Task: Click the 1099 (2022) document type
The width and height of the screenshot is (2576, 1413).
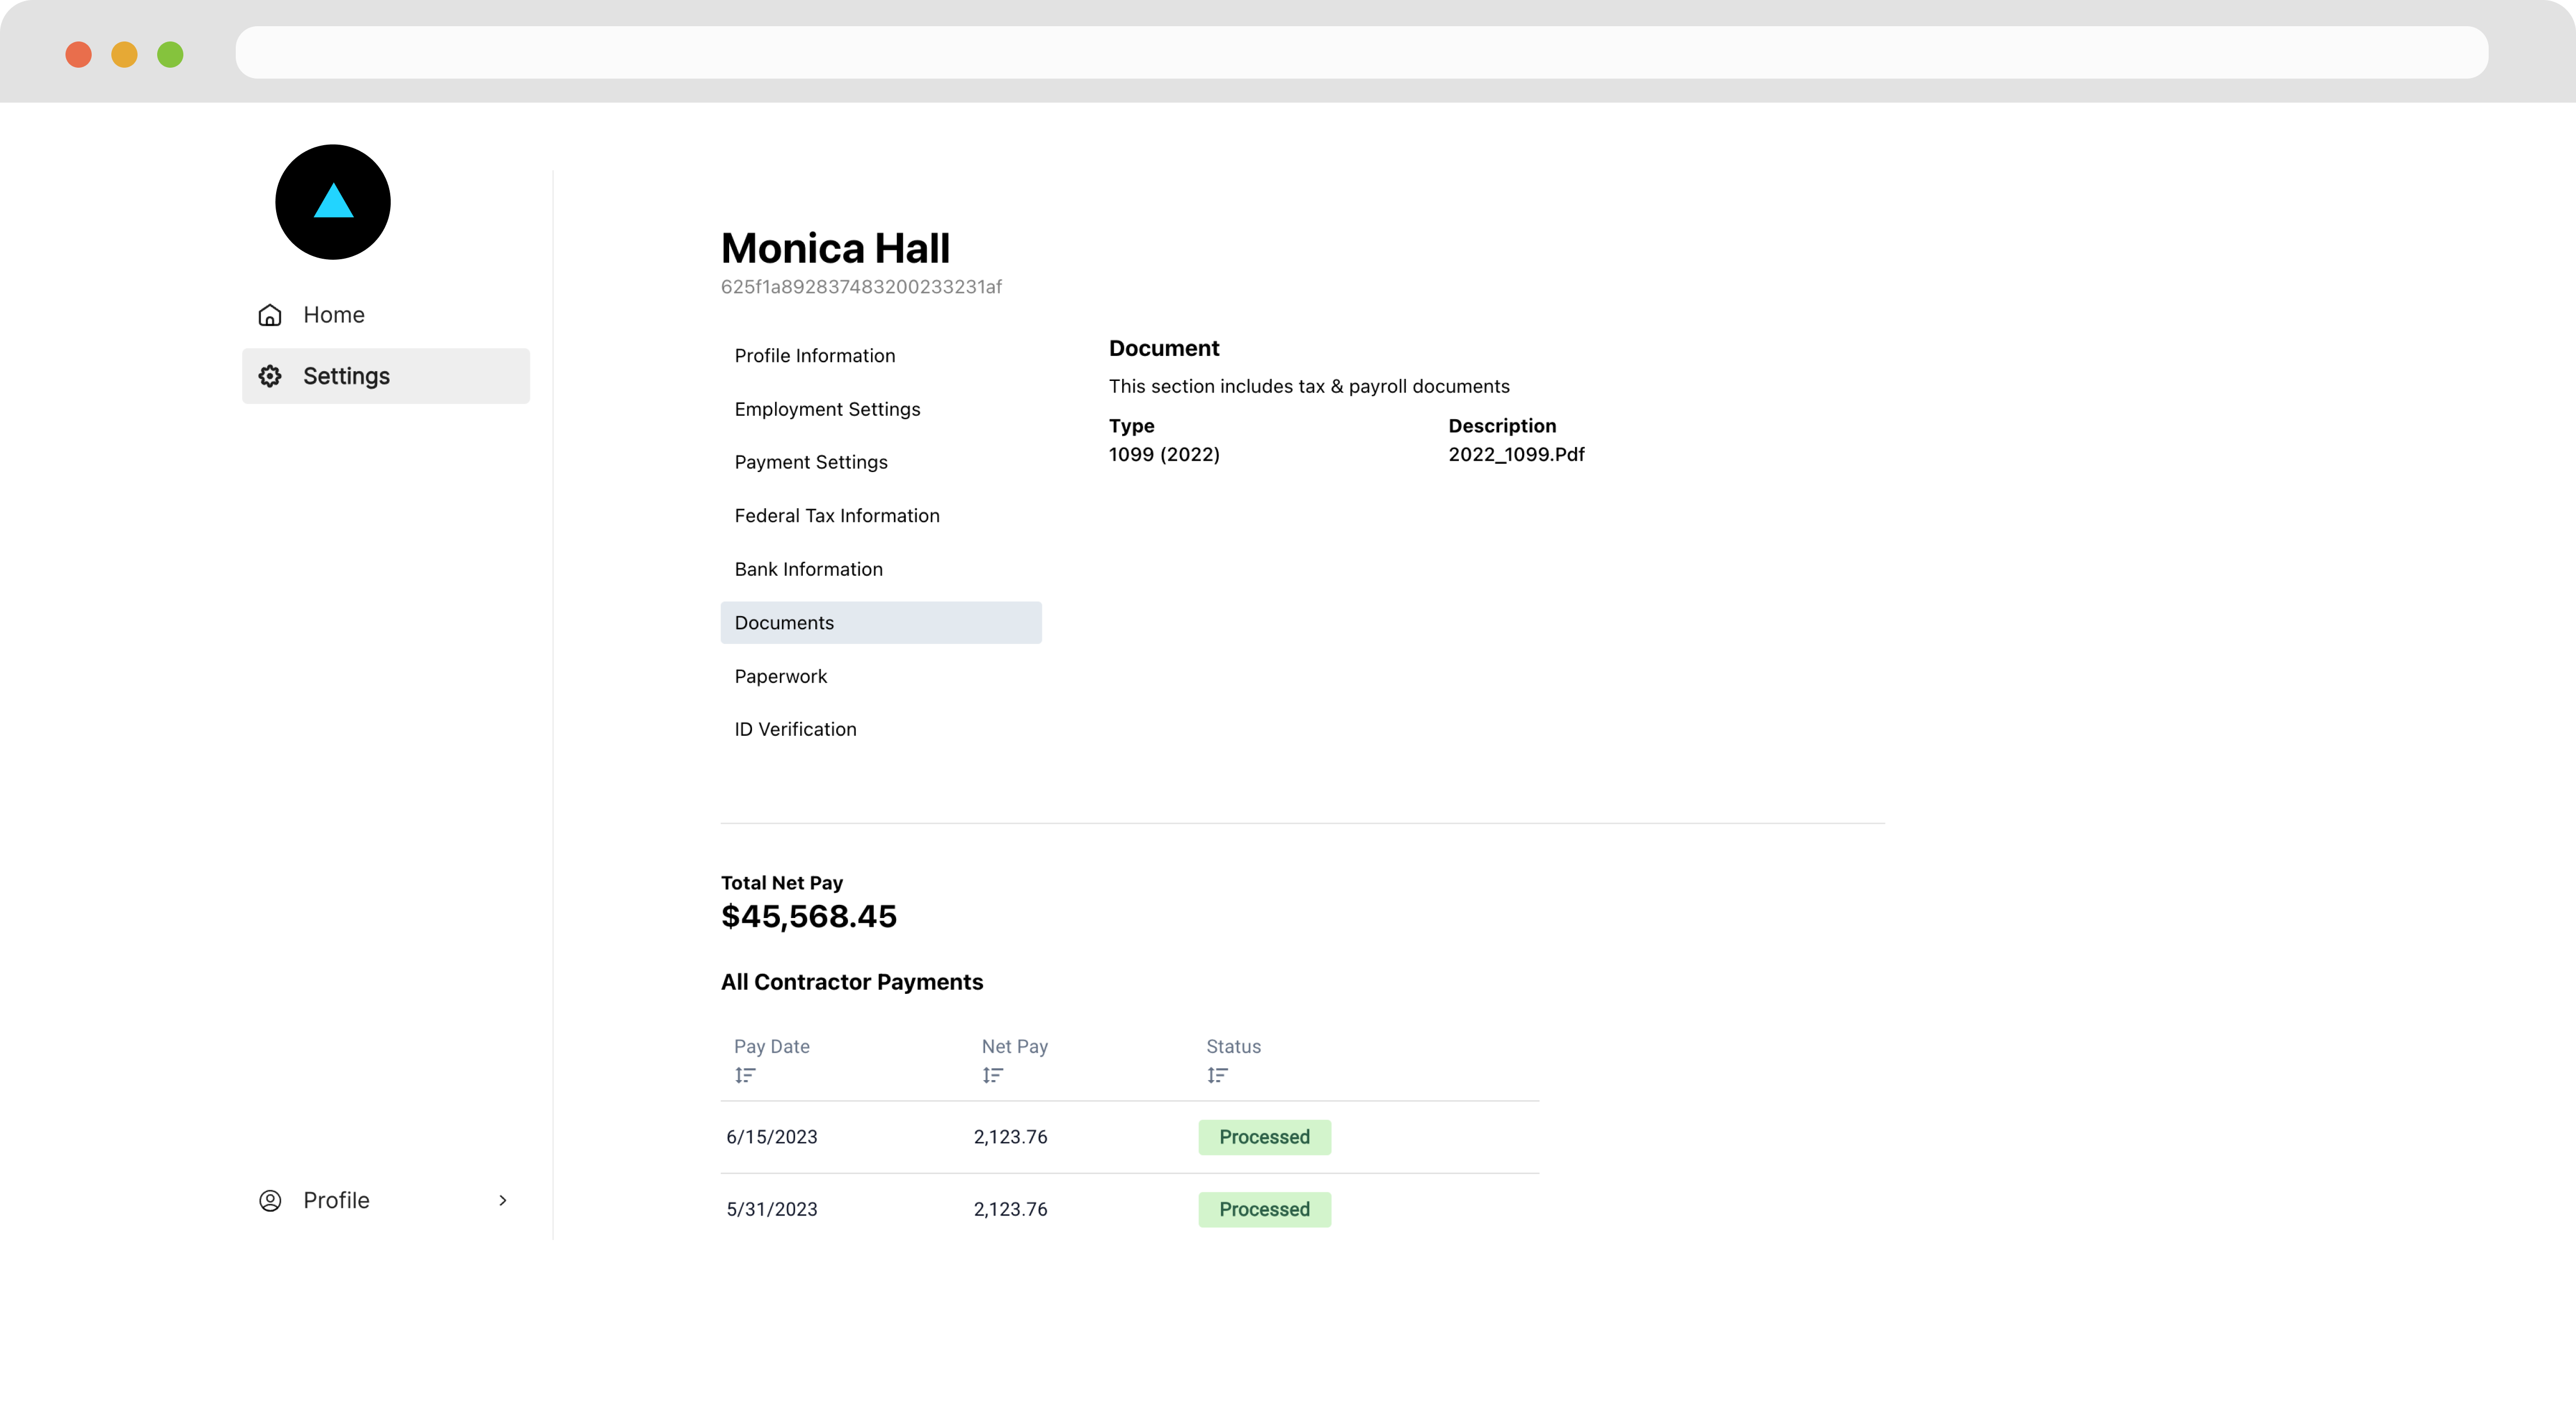Action: pyautogui.click(x=1164, y=454)
